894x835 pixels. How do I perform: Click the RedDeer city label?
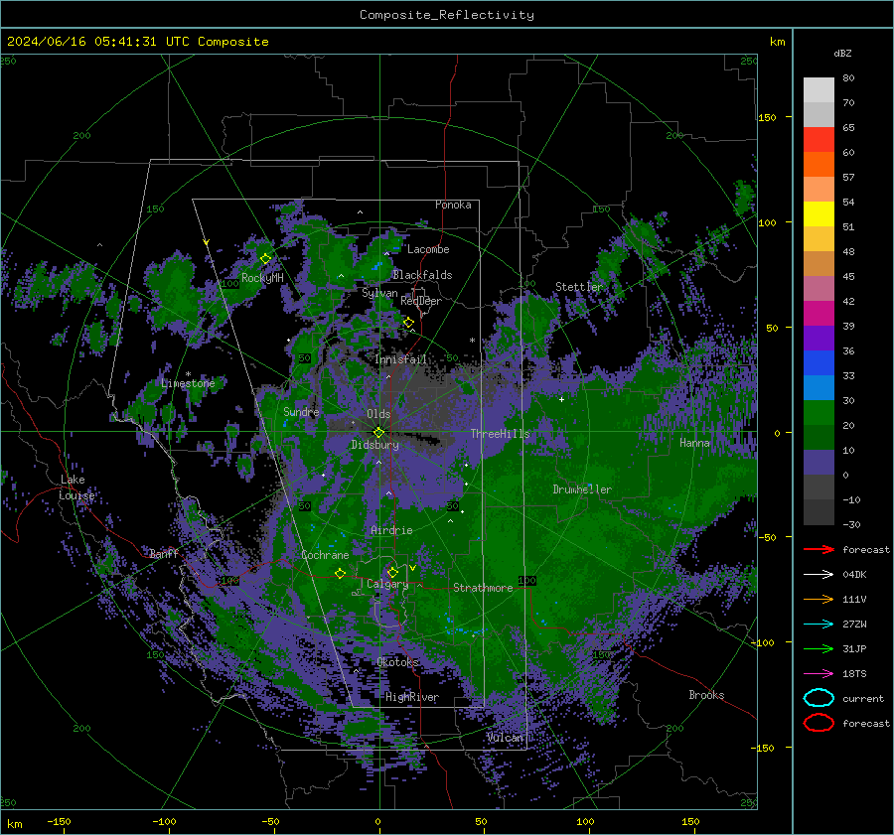coord(421,301)
